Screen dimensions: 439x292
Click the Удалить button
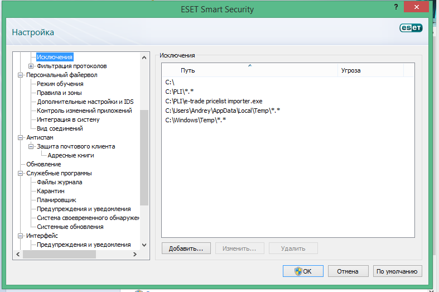(293, 248)
